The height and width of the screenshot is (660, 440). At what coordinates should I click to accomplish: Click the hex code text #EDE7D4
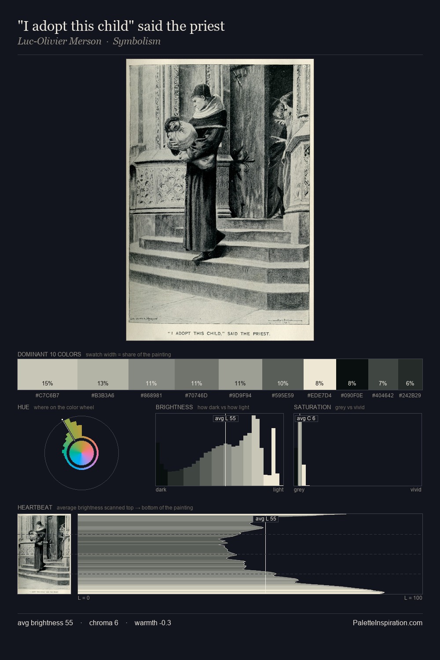click(x=319, y=396)
